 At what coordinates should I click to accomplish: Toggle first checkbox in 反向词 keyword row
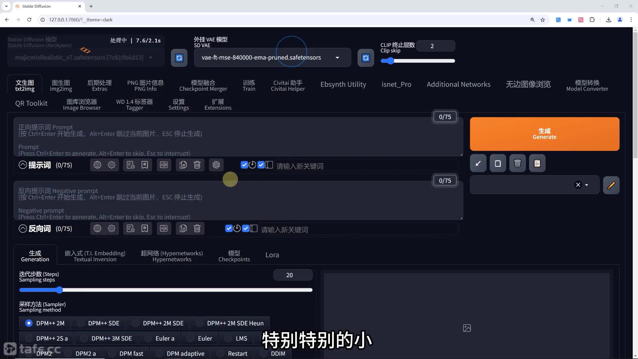(x=229, y=228)
